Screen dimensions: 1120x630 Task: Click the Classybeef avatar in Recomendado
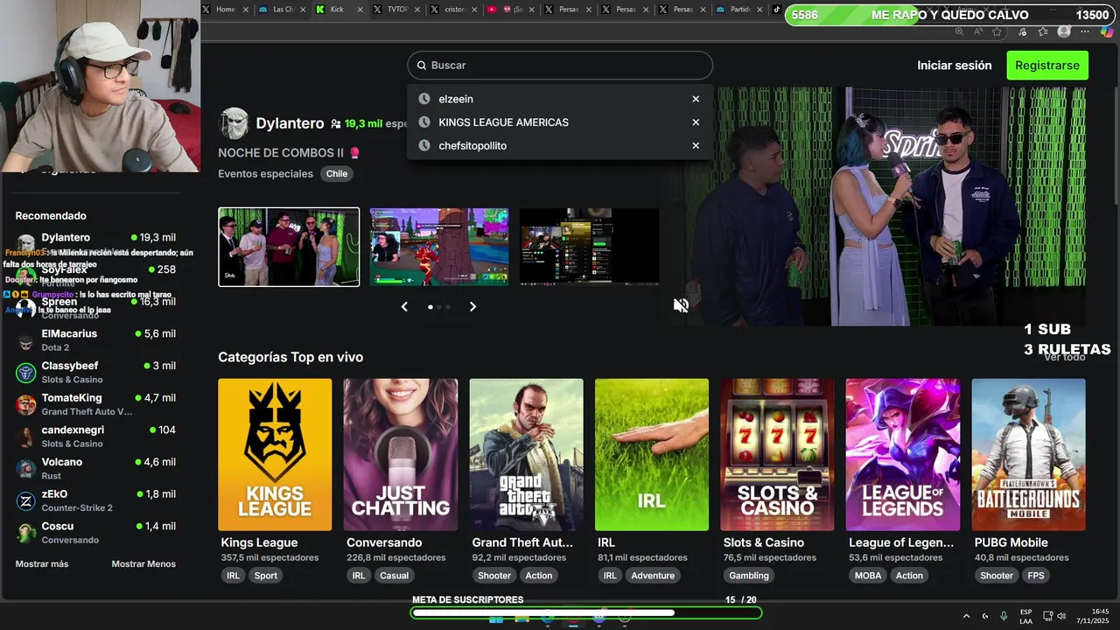(25, 373)
